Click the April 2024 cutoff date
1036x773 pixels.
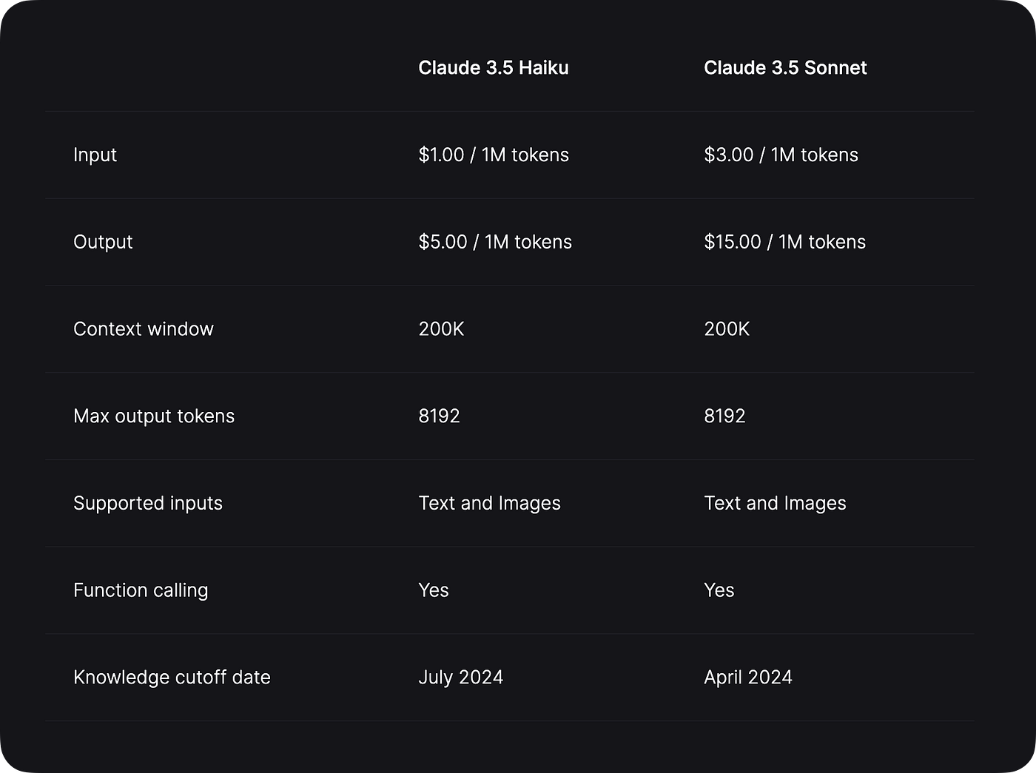coord(748,678)
